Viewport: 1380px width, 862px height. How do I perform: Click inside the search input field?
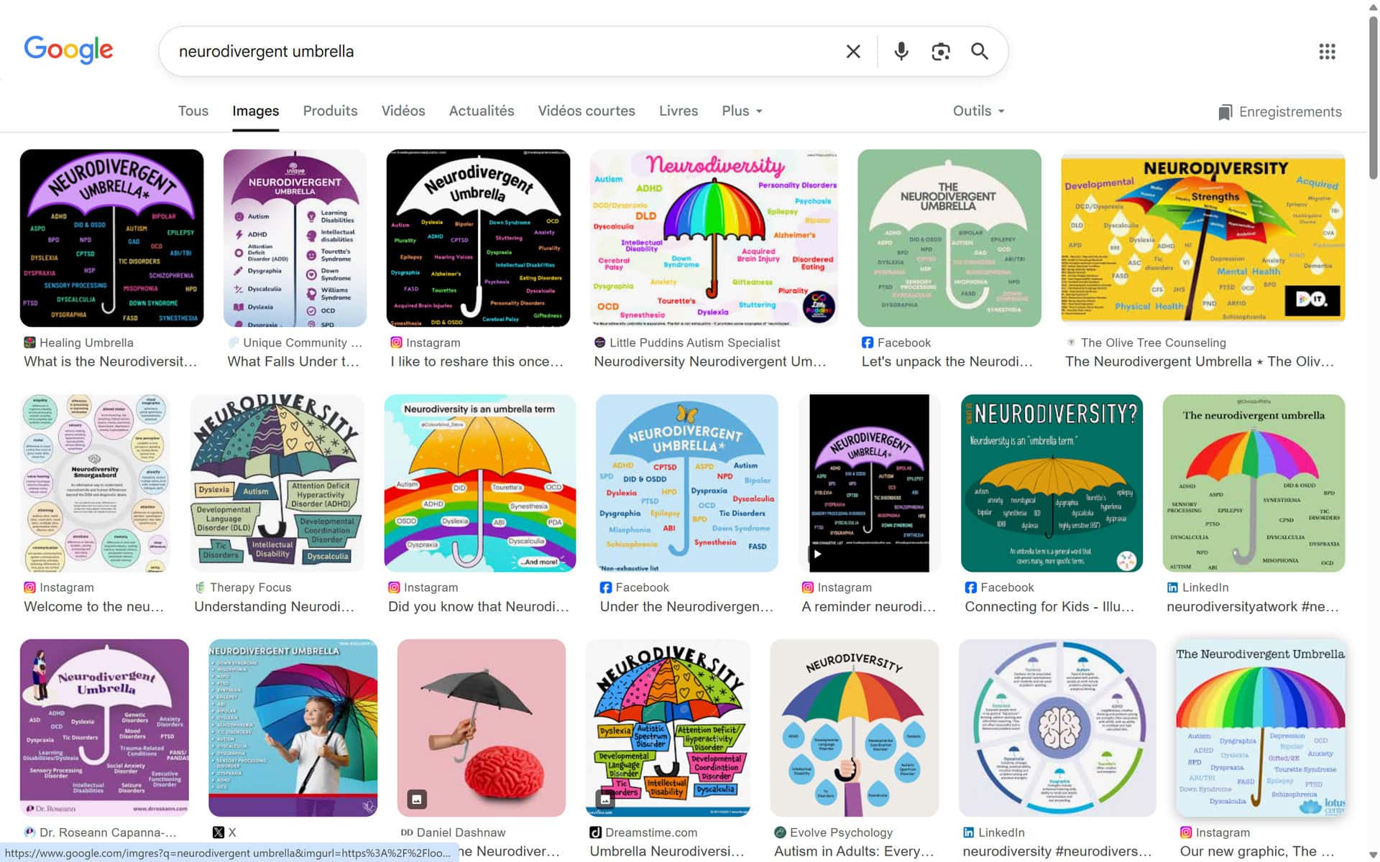503,51
